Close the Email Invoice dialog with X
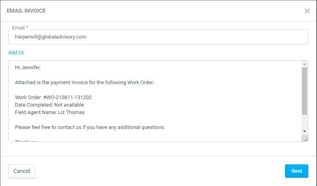The image size is (317, 186). tap(307, 11)
